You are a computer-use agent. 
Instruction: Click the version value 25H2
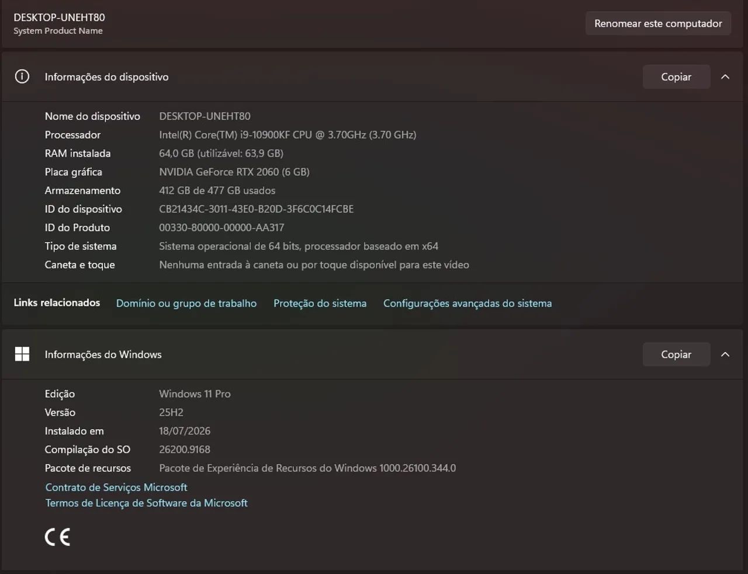coord(171,412)
